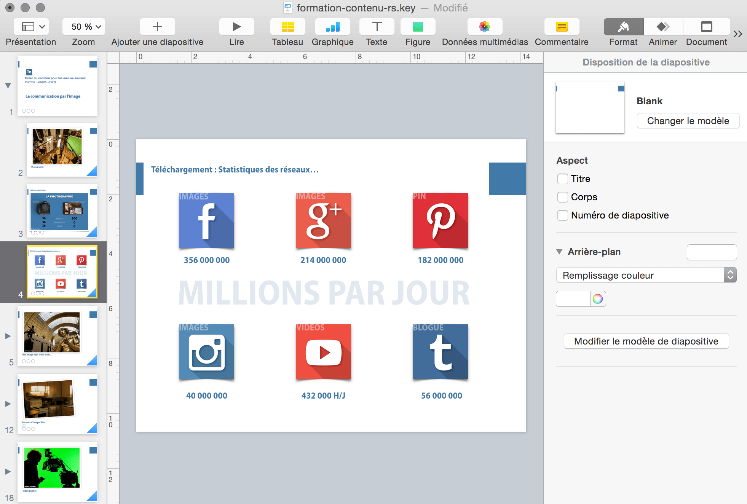
Task: Click the Lire play button icon
Action: (x=236, y=27)
